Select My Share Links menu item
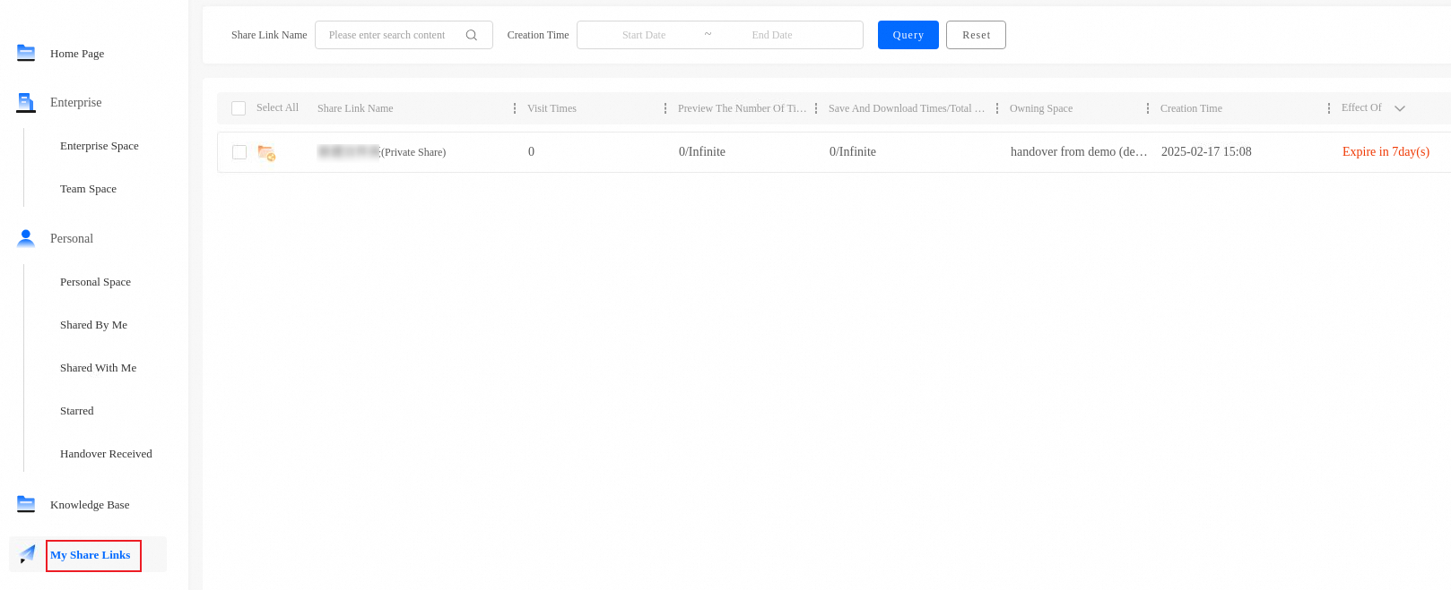1451x590 pixels. (91, 555)
